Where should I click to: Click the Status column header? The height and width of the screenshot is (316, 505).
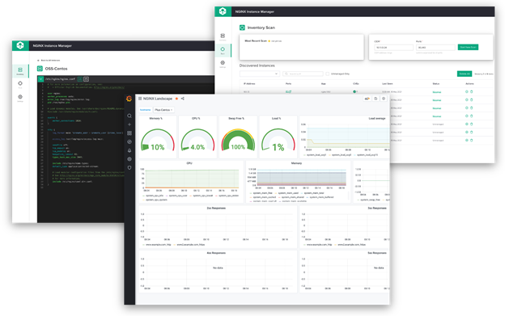click(x=436, y=84)
